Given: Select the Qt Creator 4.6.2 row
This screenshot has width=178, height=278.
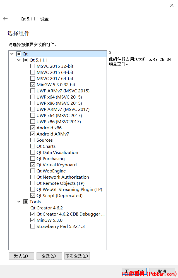Looking at the screenshot, I should coord(47,208).
